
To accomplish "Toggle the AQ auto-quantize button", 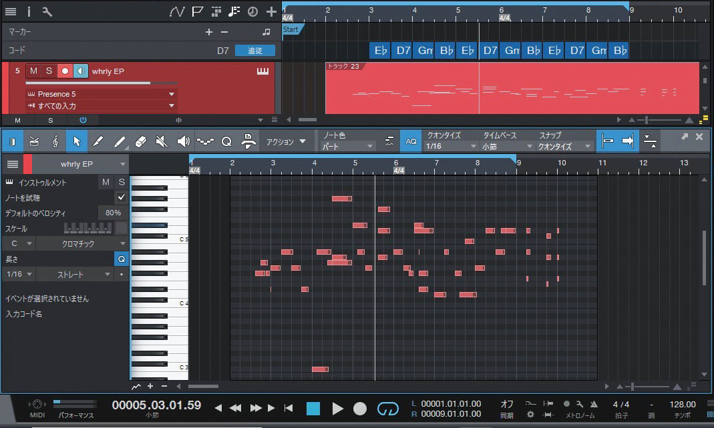I will [x=411, y=141].
